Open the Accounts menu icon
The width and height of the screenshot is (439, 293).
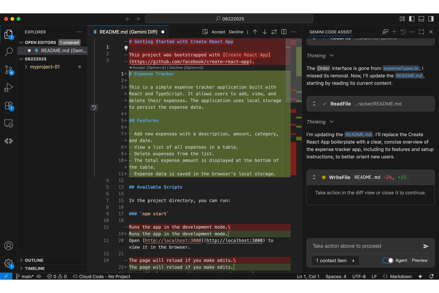(x=9, y=246)
